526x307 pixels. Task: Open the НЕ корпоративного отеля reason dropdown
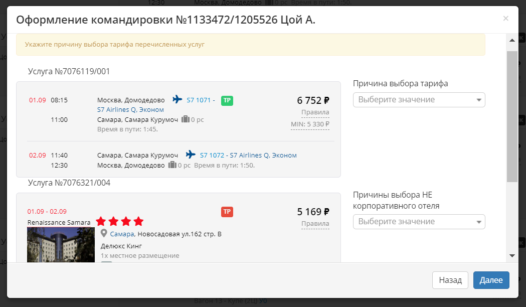419,222
